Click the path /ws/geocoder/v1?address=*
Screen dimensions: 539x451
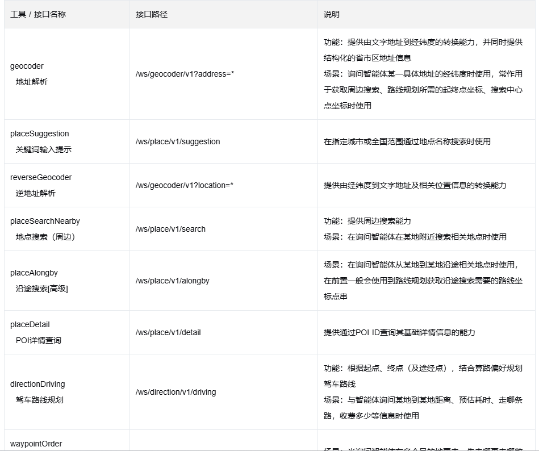coord(185,74)
